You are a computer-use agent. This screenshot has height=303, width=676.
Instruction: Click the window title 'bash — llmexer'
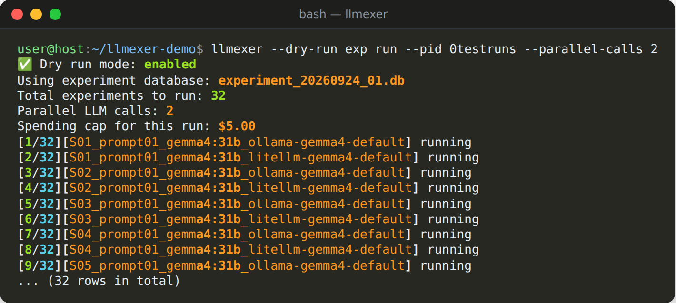pos(343,14)
